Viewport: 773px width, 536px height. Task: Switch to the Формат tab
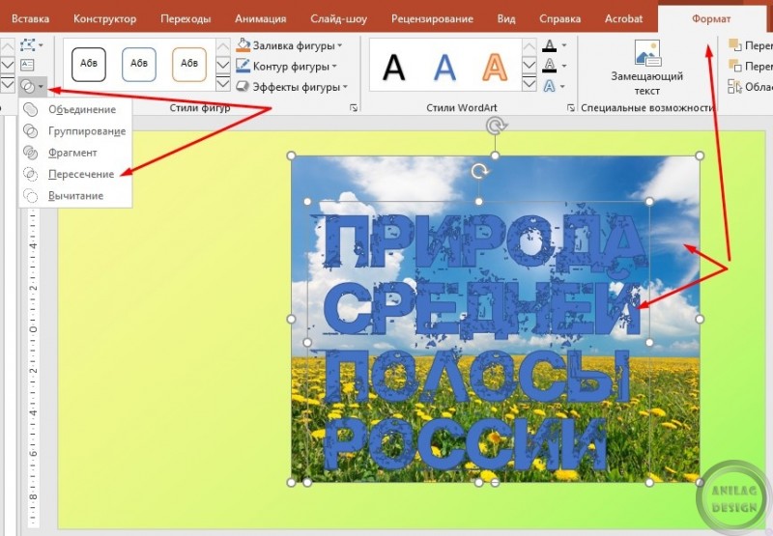click(711, 18)
